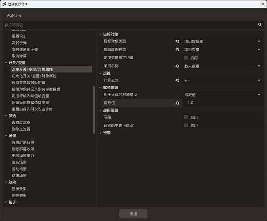267x221 pixels.
Task: Select 发射弹幕用子弹 action
Action: pos(25,50)
